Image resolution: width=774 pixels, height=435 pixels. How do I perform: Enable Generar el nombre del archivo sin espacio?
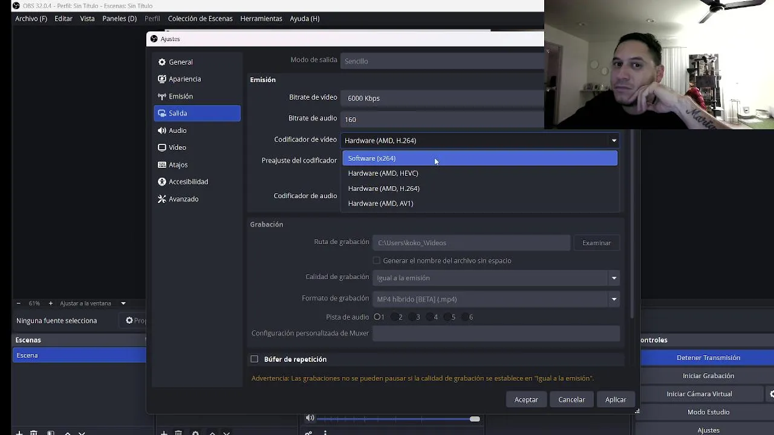[x=377, y=260]
